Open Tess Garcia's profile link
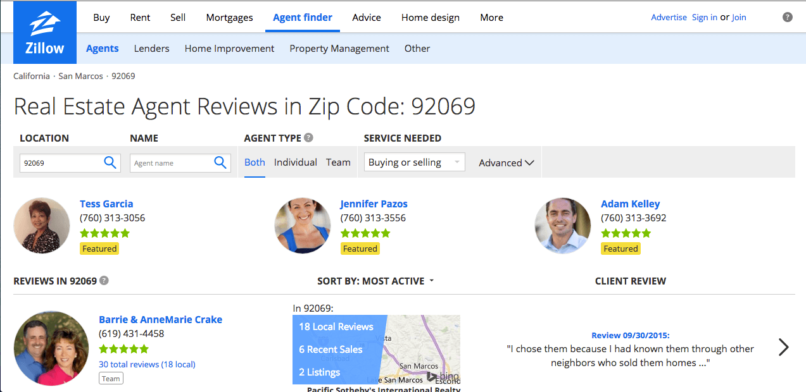Screen dimensions: 806x392 (106, 204)
